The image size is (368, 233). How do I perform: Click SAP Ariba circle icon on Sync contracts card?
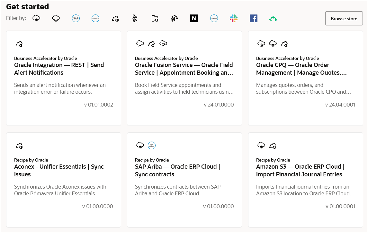pyautogui.click(x=152, y=145)
